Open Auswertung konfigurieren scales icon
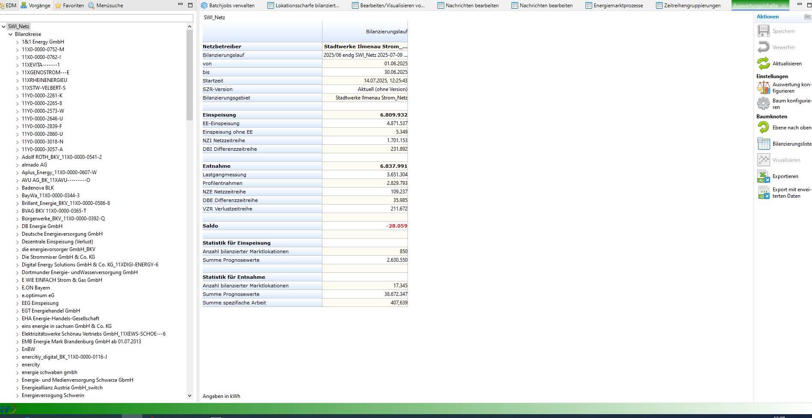The image size is (812, 418). tap(763, 88)
